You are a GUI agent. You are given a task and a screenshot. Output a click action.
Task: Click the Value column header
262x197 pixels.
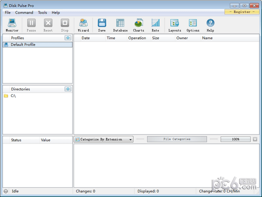tap(56, 140)
